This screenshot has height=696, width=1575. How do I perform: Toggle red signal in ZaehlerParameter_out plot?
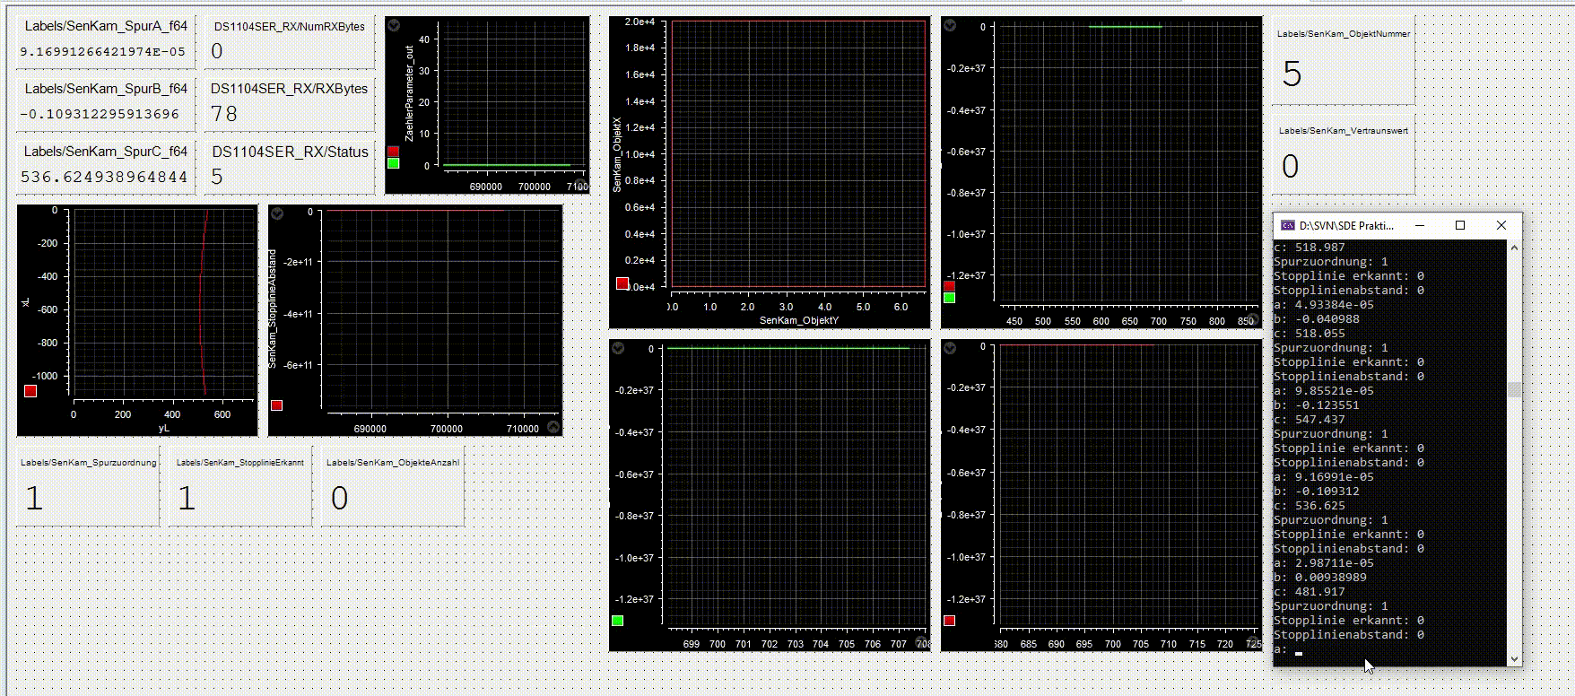[x=393, y=151]
